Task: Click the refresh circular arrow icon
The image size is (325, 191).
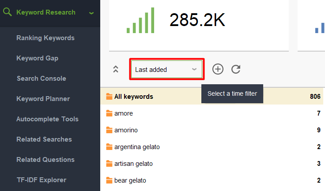Action: [236, 69]
